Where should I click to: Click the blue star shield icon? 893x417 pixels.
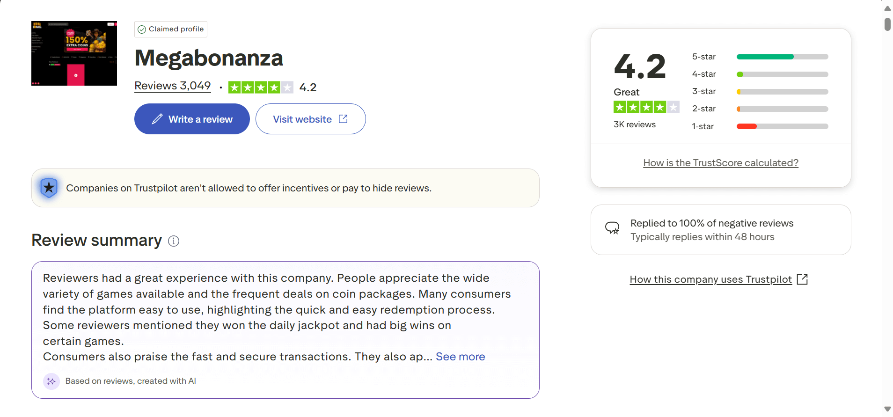pyautogui.click(x=49, y=188)
